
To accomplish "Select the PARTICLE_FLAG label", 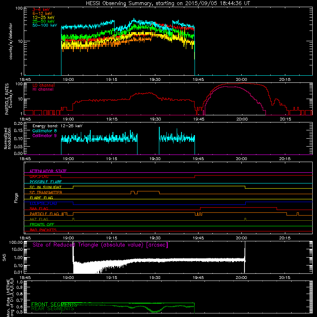I will [44, 214].
